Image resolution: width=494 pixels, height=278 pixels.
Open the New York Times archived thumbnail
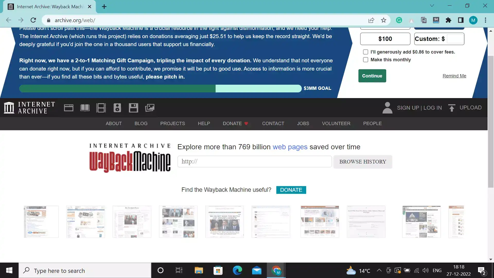pos(132,222)
